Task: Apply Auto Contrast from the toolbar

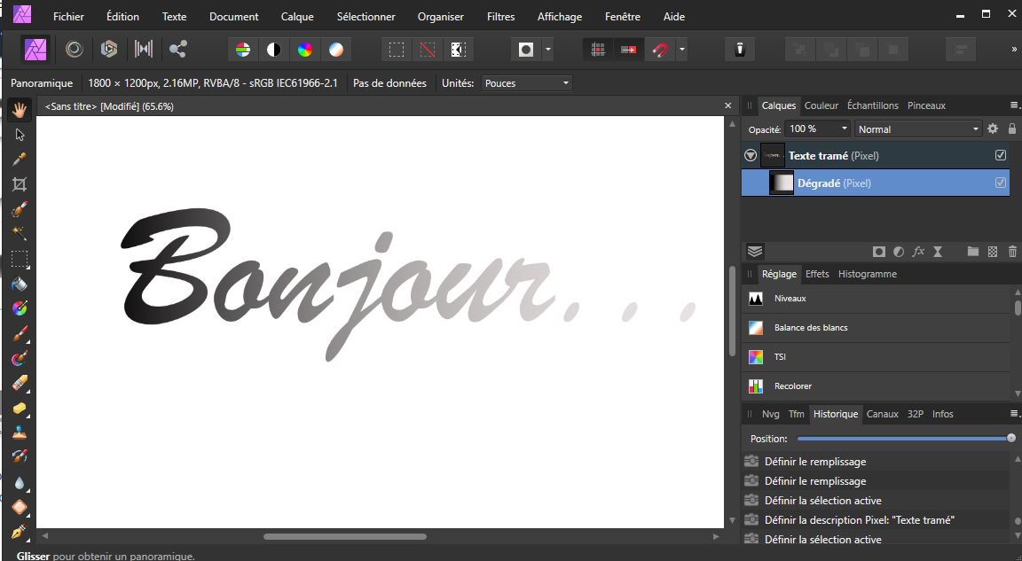Action: 274,51
